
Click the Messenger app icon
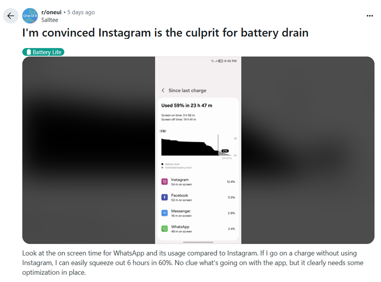click(165, 213)
